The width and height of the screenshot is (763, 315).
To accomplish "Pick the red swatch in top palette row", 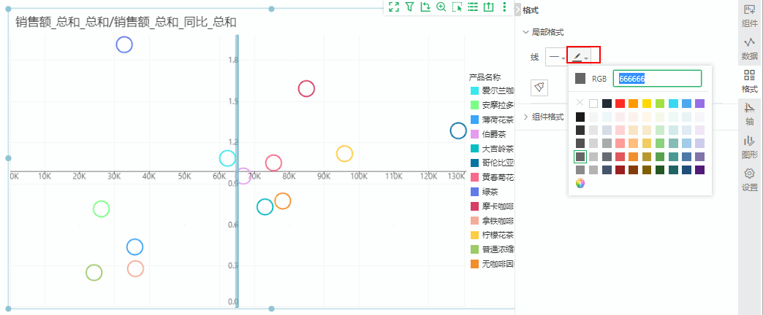I will [x=620, y=104].
